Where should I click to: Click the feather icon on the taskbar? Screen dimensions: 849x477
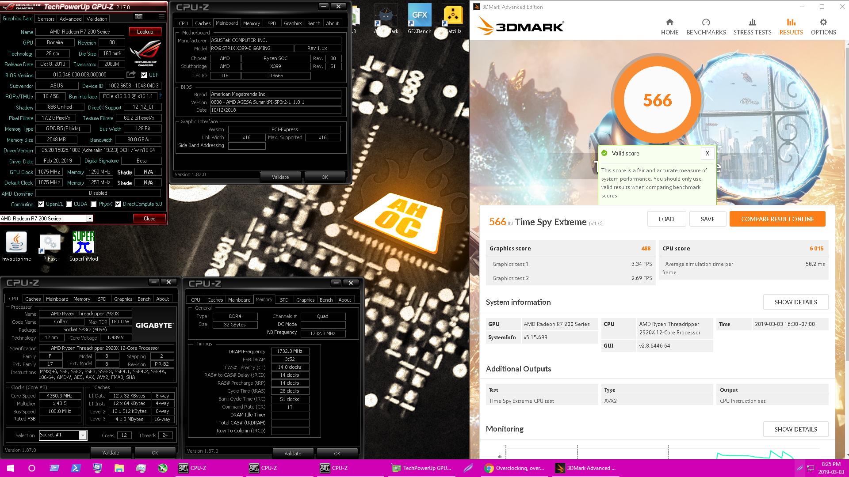tap(468, 468)
